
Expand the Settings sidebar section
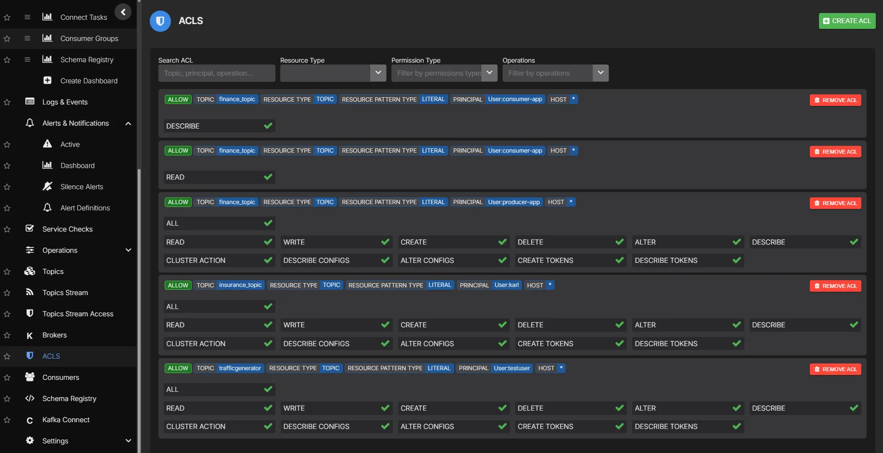pos(128,440)
